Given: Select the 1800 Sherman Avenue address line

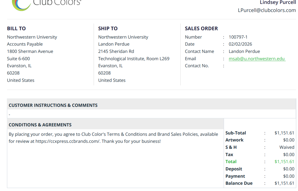Looking at the screenshot, I should [x=30, y=51].
